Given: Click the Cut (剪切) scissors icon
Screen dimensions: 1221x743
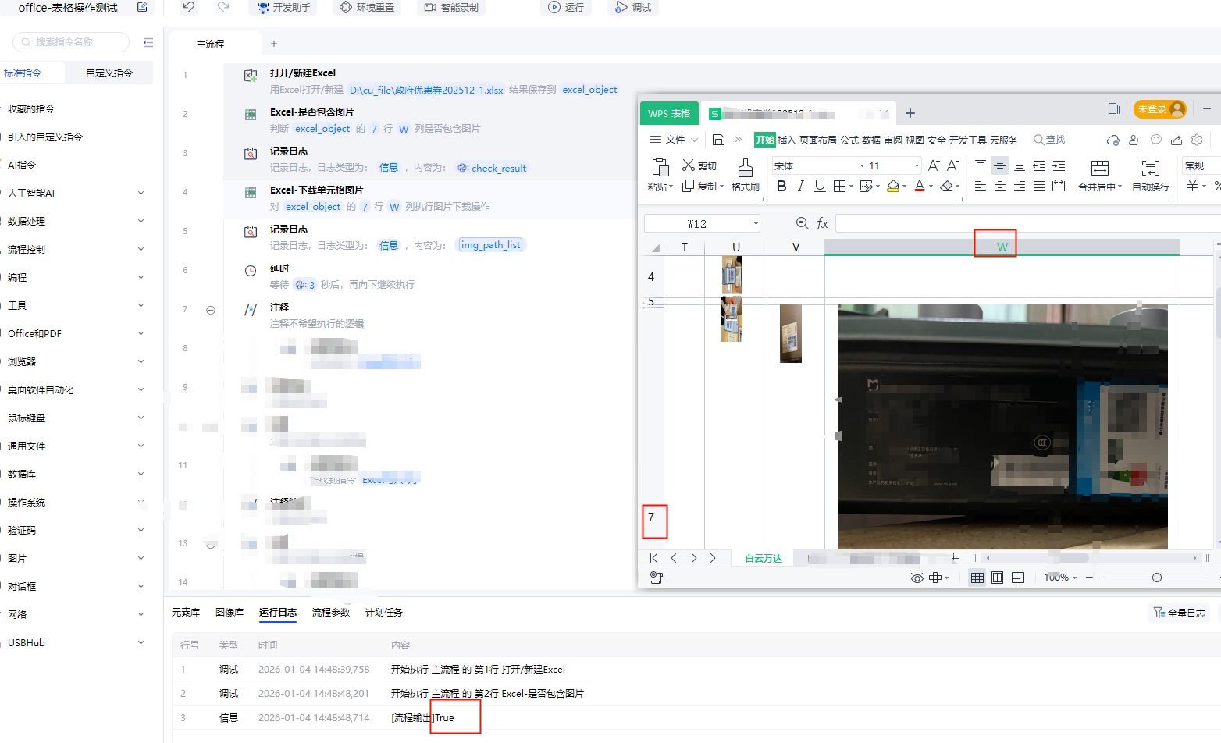Looking at the screenshot, I should point(688,165).
